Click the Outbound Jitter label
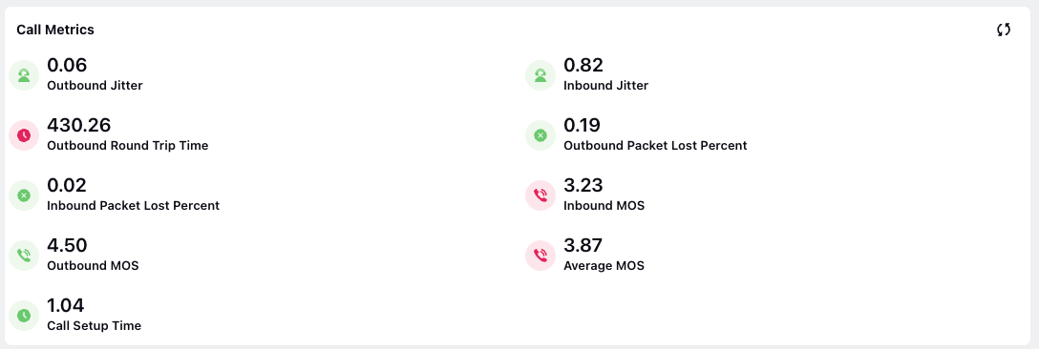The image size is (1039, 349). [x=95, y=86]
